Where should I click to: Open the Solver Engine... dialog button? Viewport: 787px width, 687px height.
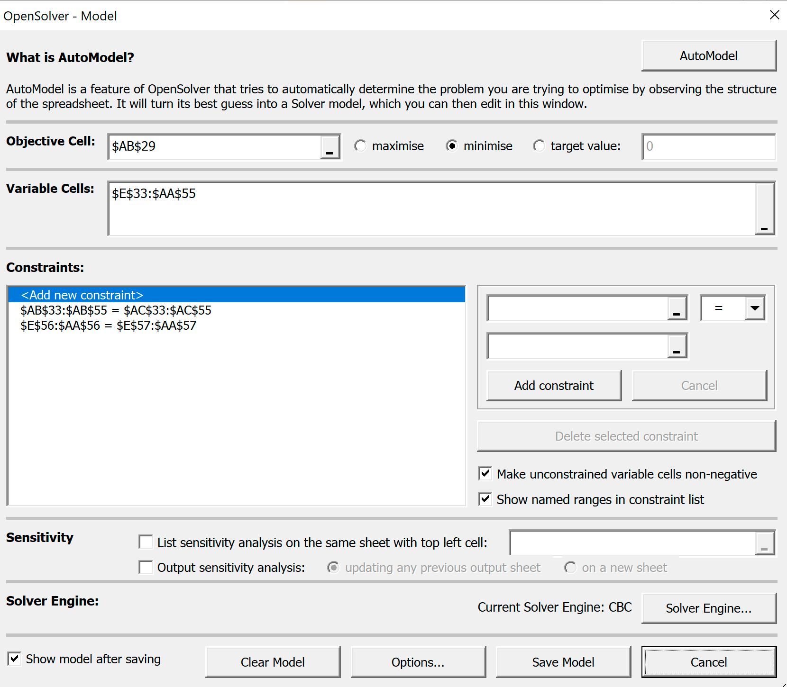coord(709,608)
